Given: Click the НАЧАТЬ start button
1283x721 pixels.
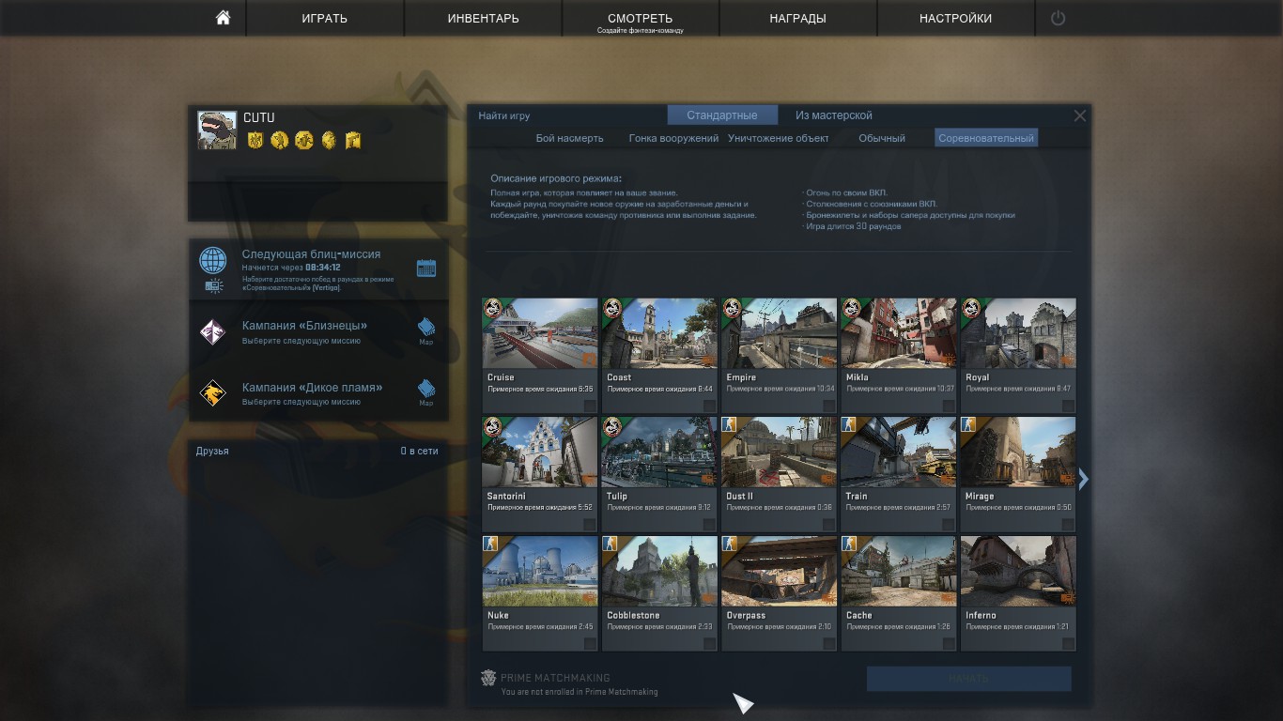Looking at the screenshot, I should click(x=969, y=679).
